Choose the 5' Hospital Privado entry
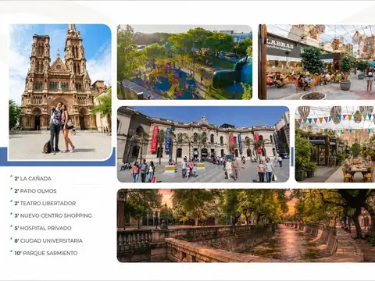Image resolution: width=375 pixels, height=281 pixels. click(43, 228)
